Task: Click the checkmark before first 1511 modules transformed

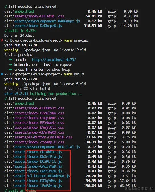Action: [x=6, y=6]
